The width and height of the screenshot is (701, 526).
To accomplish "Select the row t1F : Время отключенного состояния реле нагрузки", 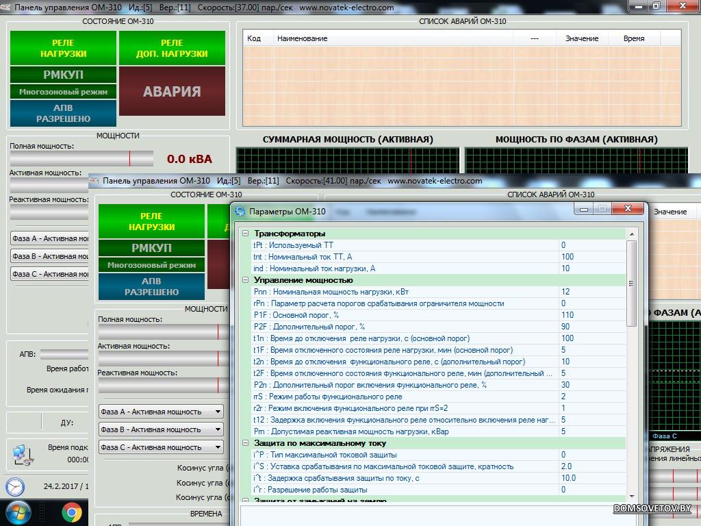I will (438, 350).
